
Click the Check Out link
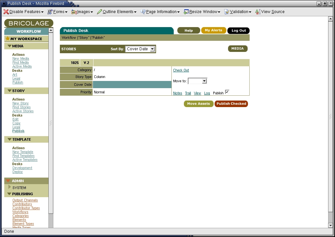181,70
